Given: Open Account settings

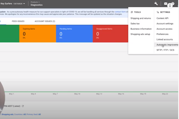Looking at the screenshot, I should click(165, 24).
